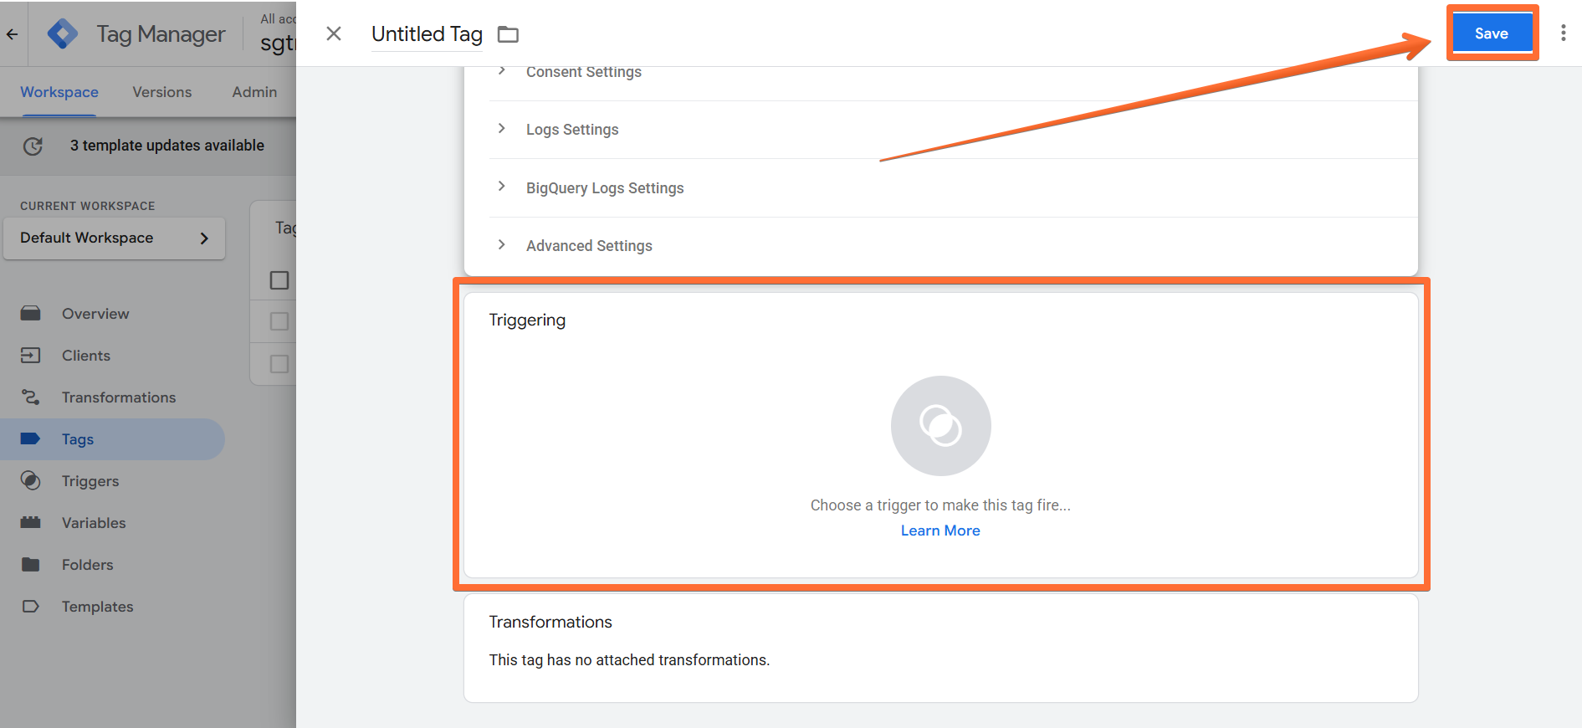Expand the Logs Settings chevron
The width and height of the screenshot is (1582, 728).
501,129
